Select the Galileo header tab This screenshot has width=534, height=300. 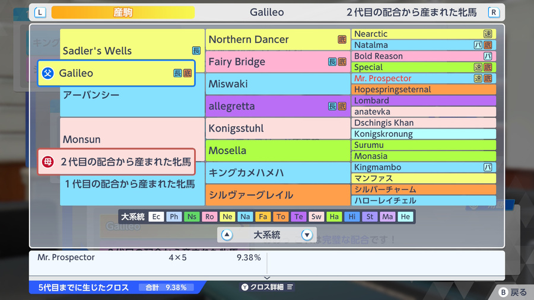click(x=266, y=12)
